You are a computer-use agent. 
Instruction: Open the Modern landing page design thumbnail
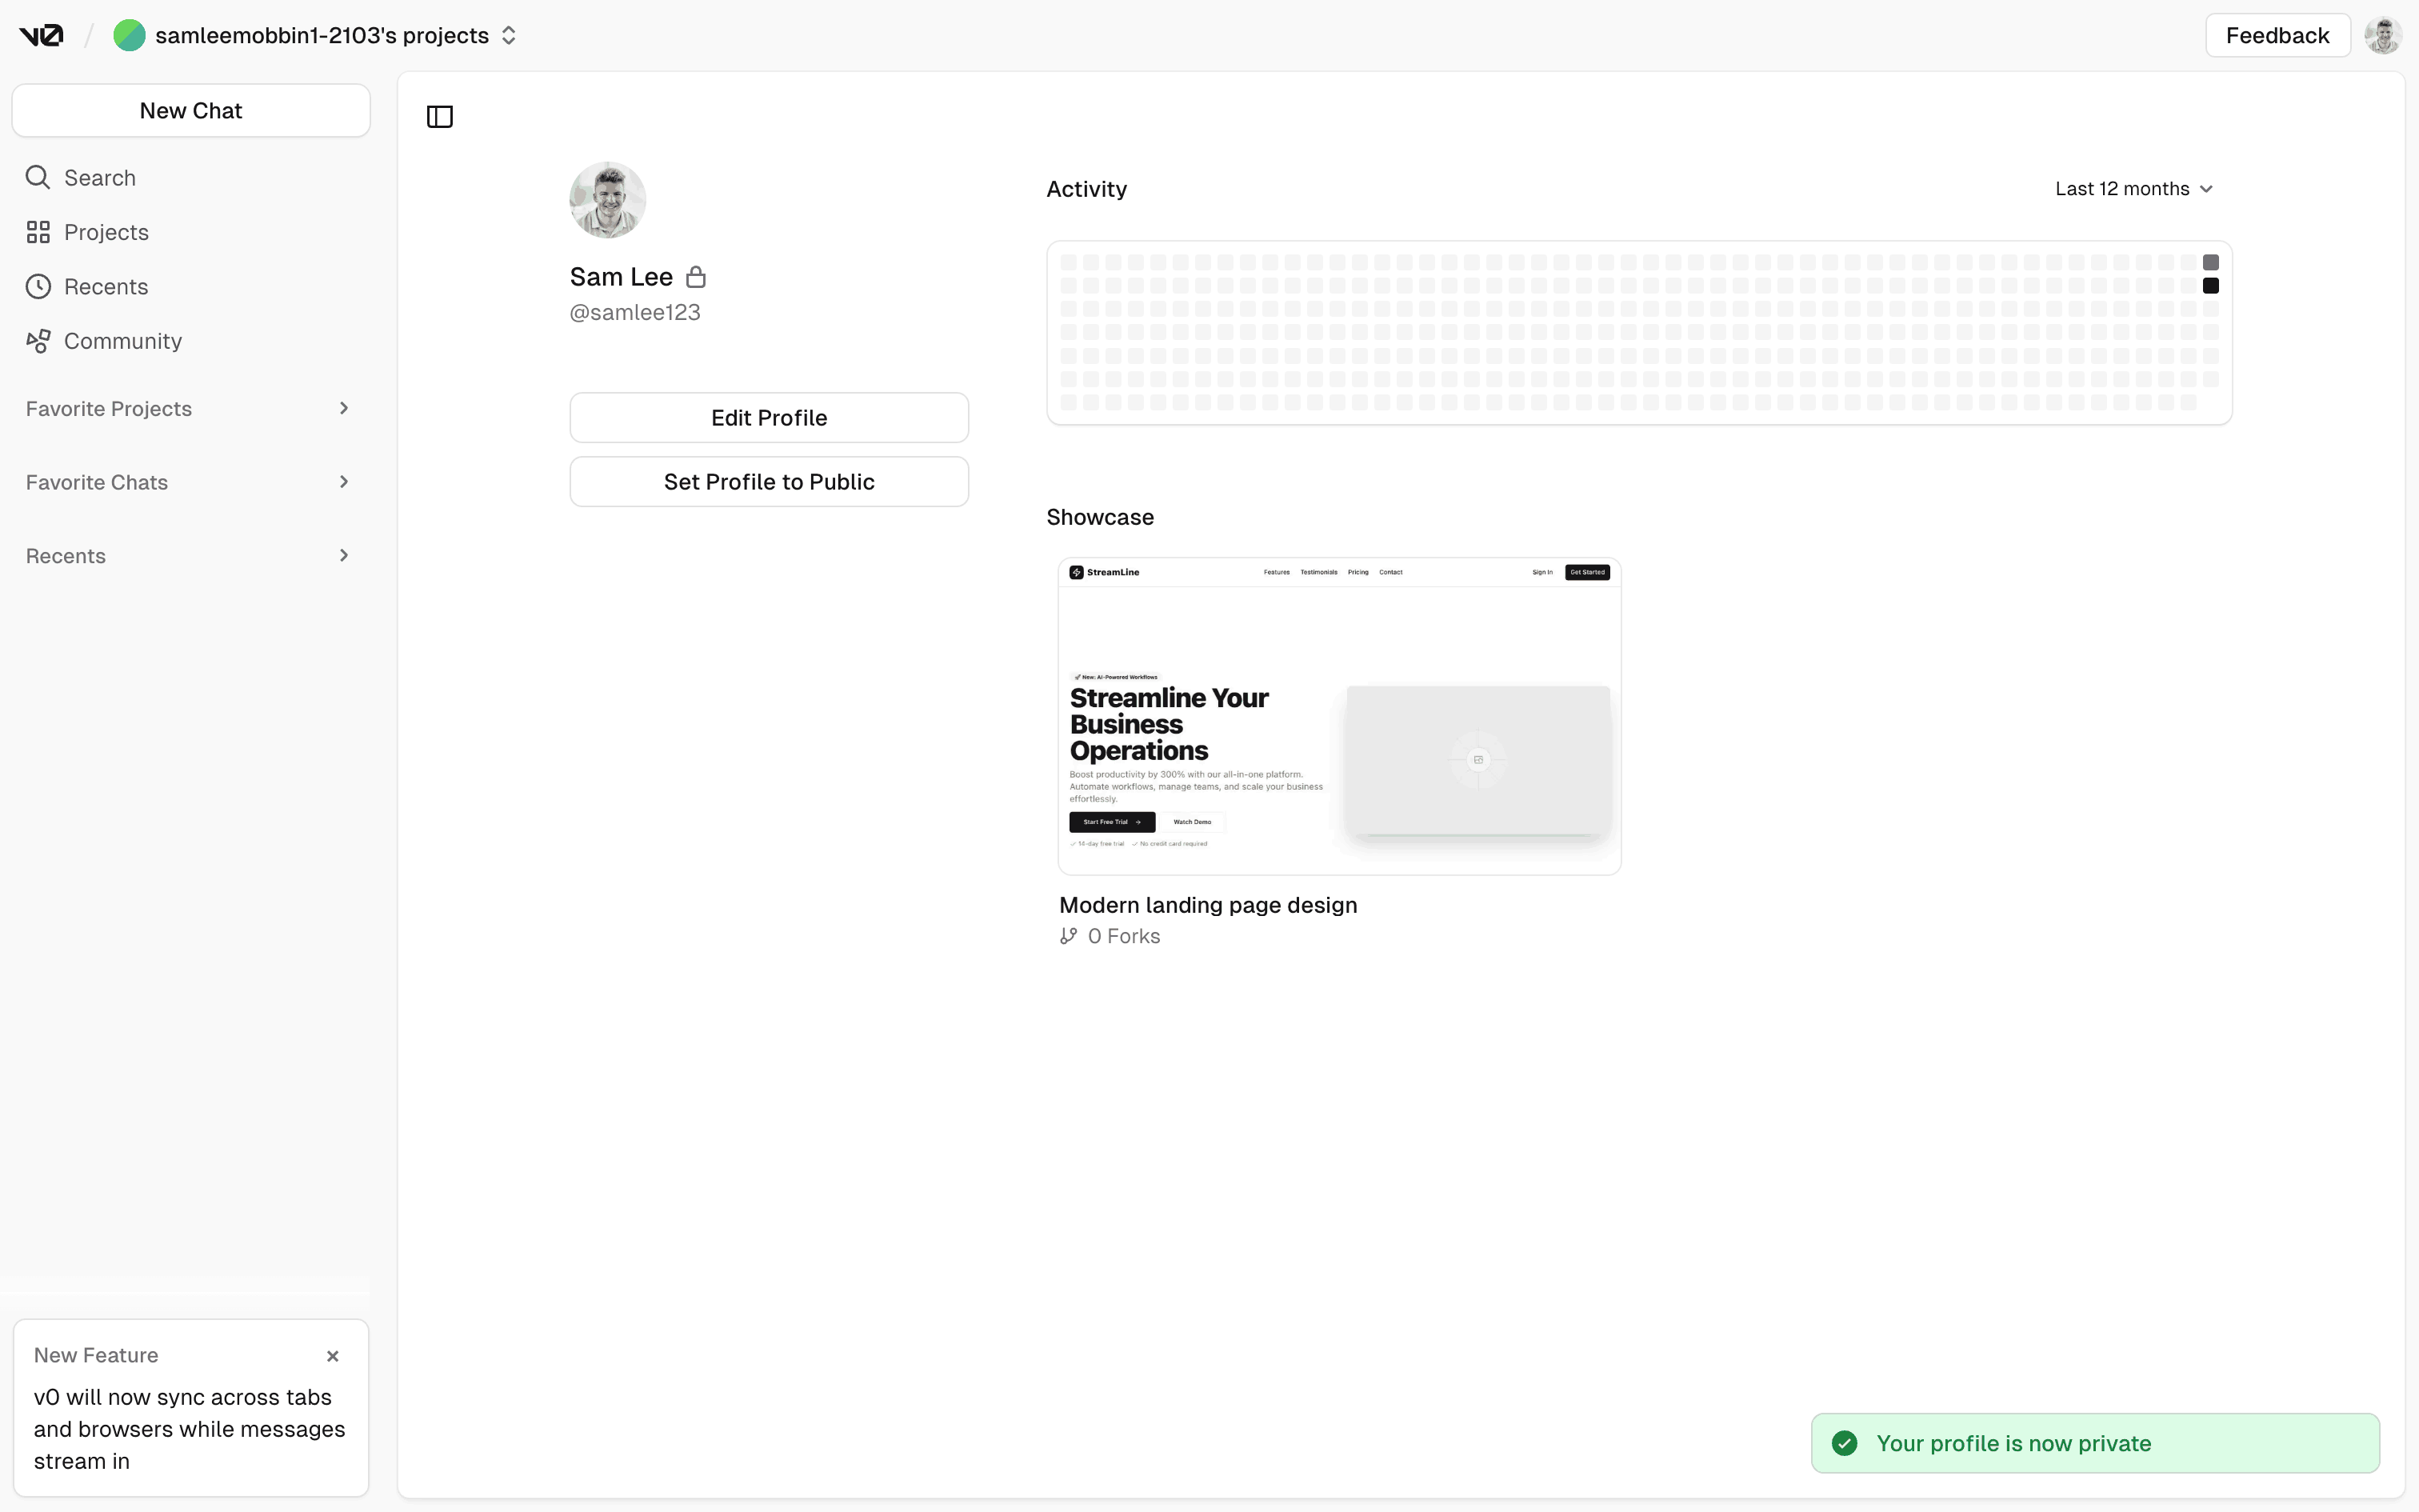[x=1338, y=716]
